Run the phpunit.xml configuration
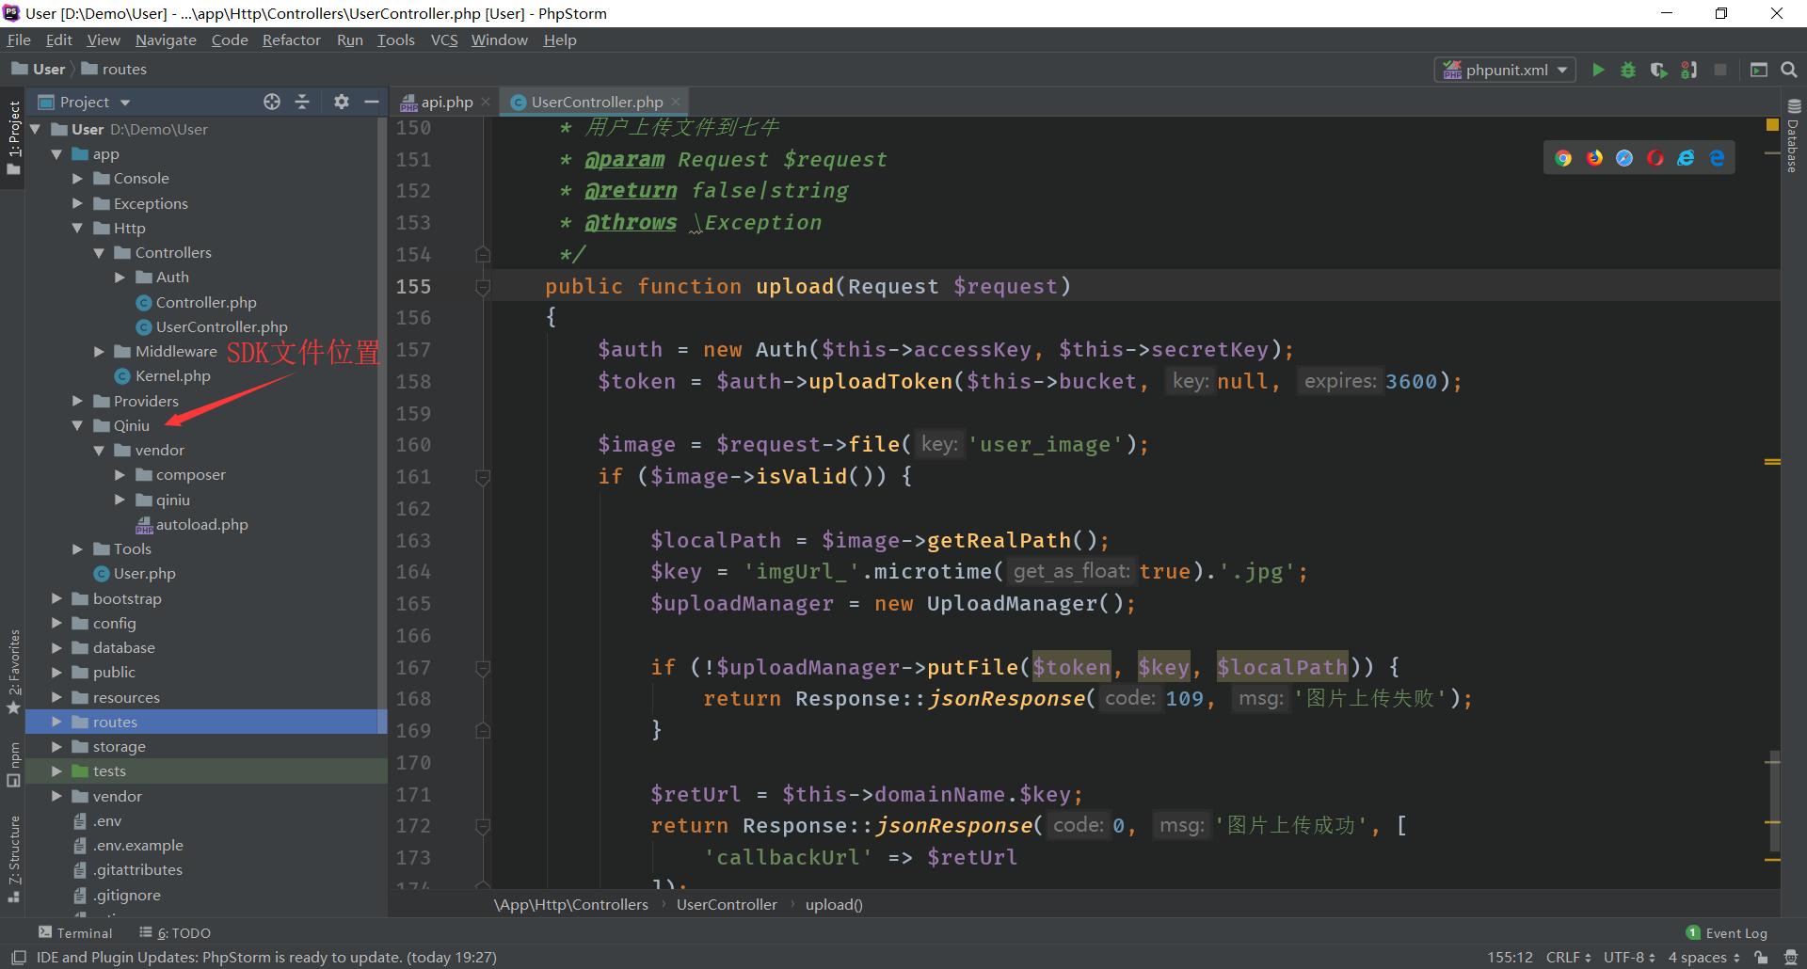 pyautogui.click(x=1598, y=70)
